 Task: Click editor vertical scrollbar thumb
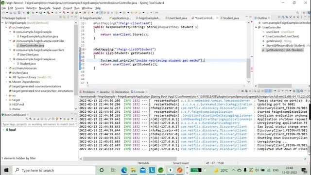click(x=248, y=69)
